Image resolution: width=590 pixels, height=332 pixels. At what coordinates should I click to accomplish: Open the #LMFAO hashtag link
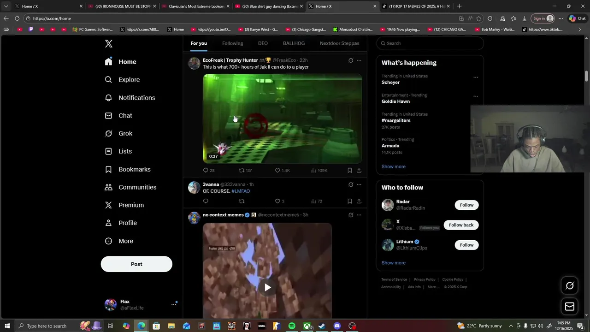[x=241, y=191]
